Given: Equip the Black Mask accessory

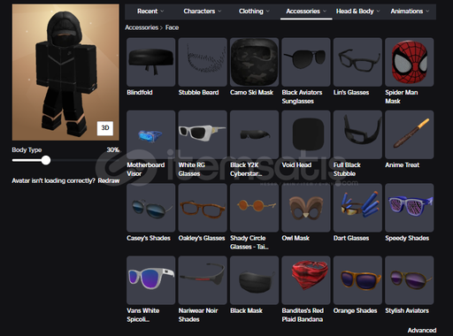Looking at the screenshot, I should 254,280.
